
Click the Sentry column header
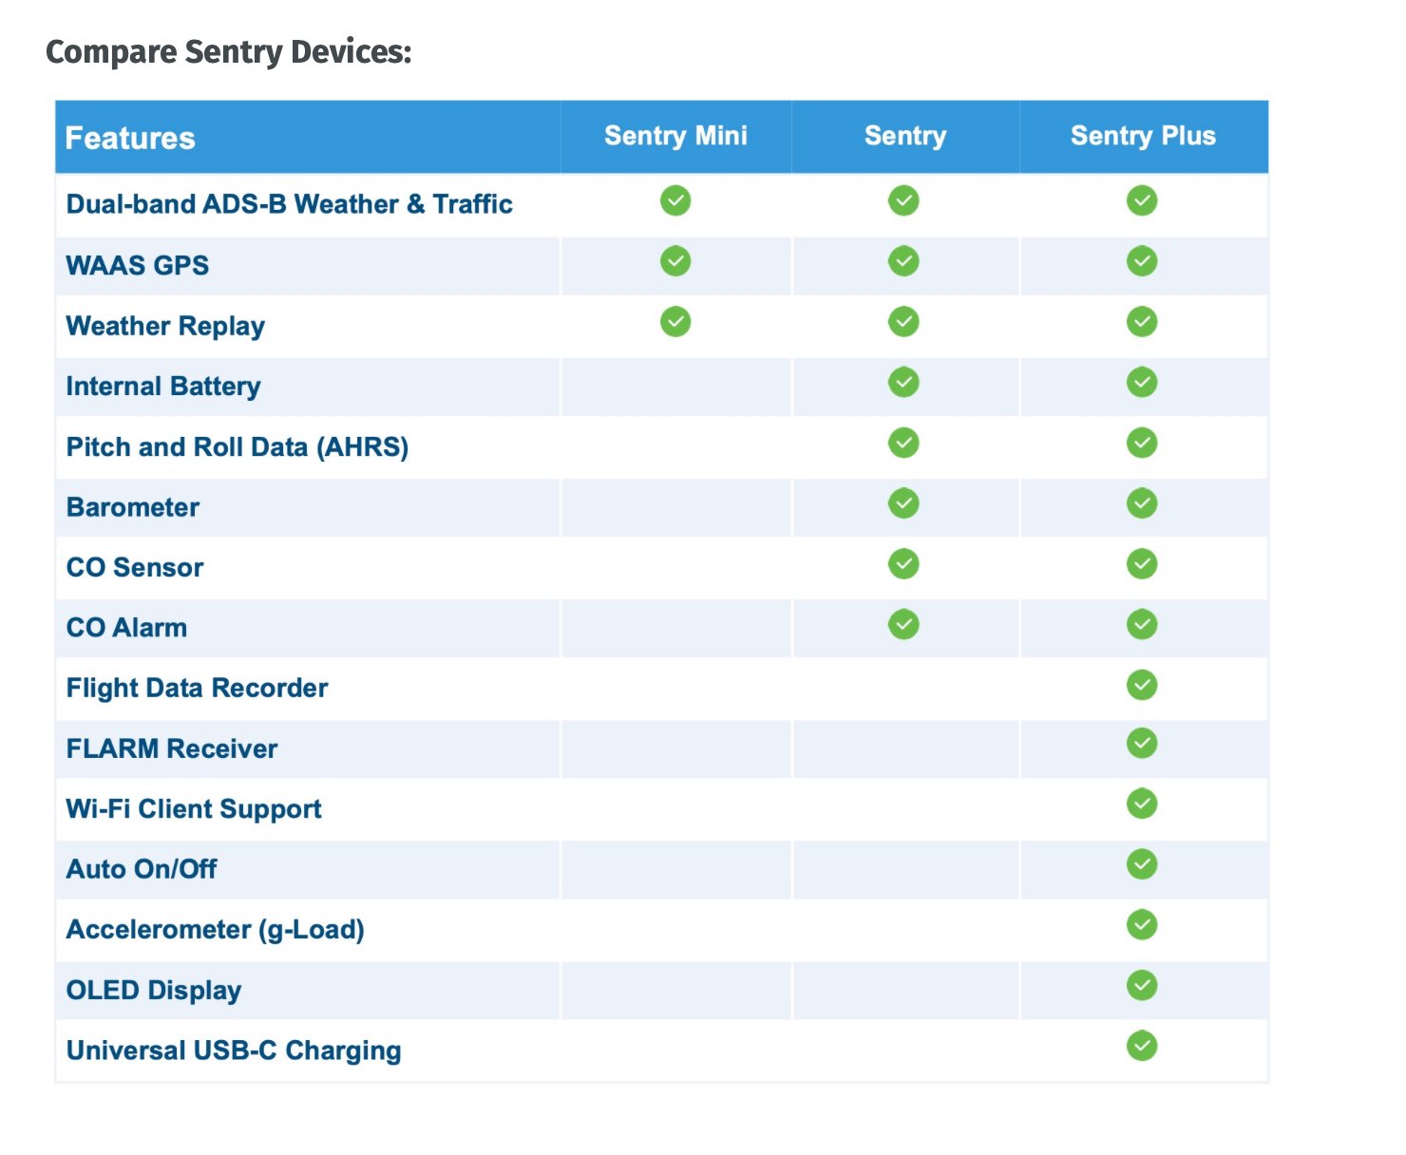(905, 136)
